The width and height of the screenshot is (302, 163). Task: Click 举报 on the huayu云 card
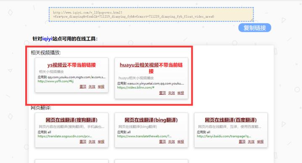pyautogui.click(x=180, y=93)
